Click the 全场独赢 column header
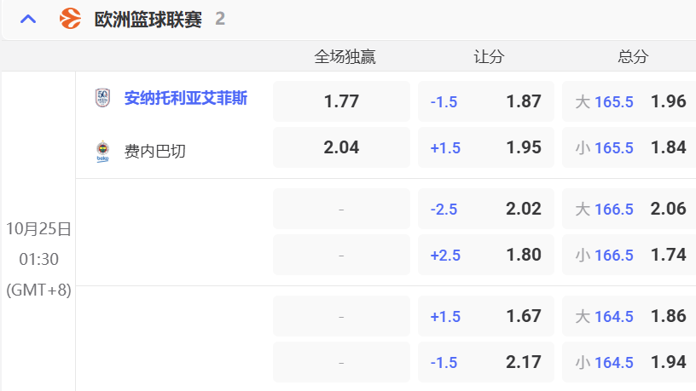Image resolution: width=696 pixels, height=391 pixels. pyautogui.click(x=345, y=56)
